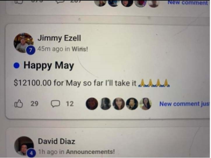Open comments on the Happy May post
Viewport: 211px width, 158px height.
pyautogui.click(x=55, y=104)
